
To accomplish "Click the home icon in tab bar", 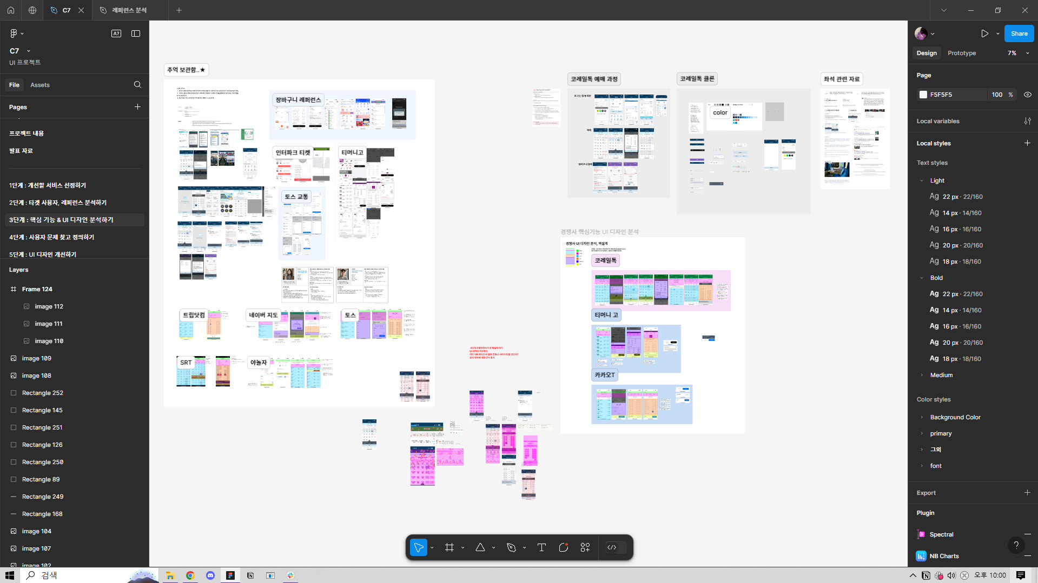I will click(x=11, y=10).
